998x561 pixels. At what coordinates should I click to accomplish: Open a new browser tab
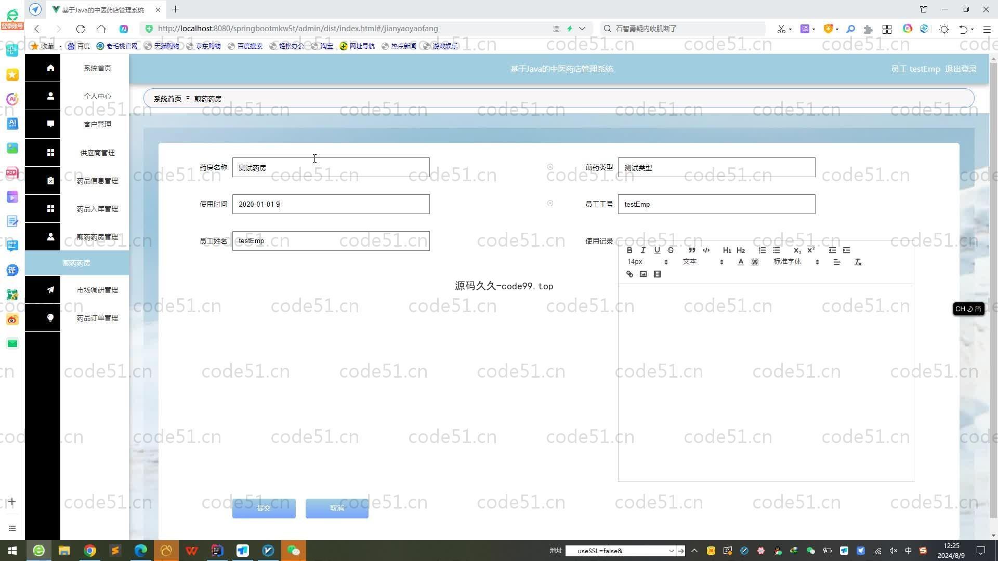(176, 9)
